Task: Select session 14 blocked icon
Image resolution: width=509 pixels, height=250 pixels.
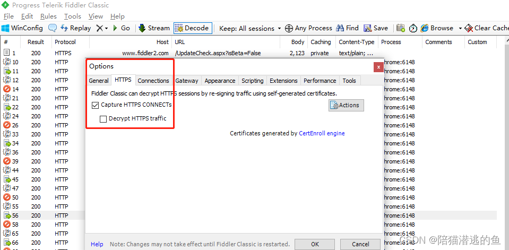Action: 6,89
